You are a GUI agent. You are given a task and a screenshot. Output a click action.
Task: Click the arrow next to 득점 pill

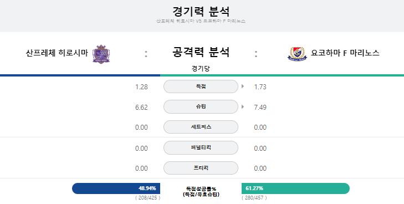click(x=242, y=86)
